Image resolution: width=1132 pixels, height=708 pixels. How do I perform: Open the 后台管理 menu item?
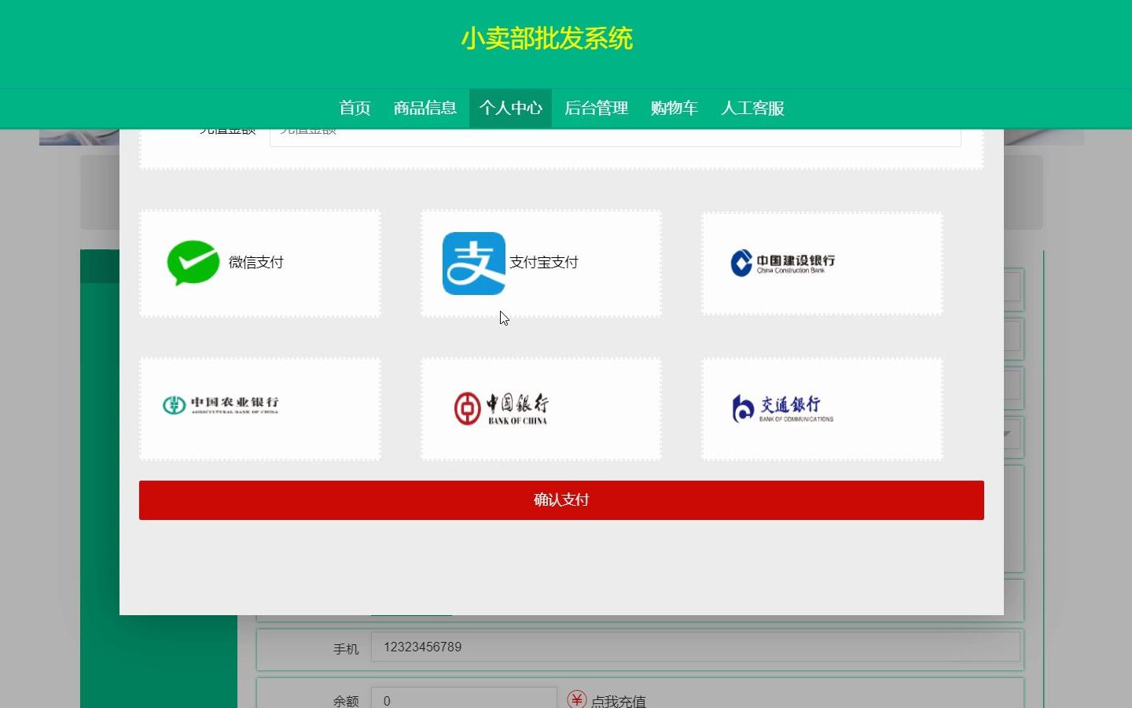pos(597,109)
